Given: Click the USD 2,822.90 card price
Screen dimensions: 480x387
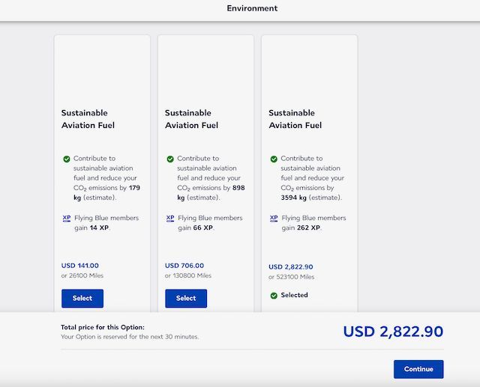Looking at the screenshot, I should pos(291,266).
